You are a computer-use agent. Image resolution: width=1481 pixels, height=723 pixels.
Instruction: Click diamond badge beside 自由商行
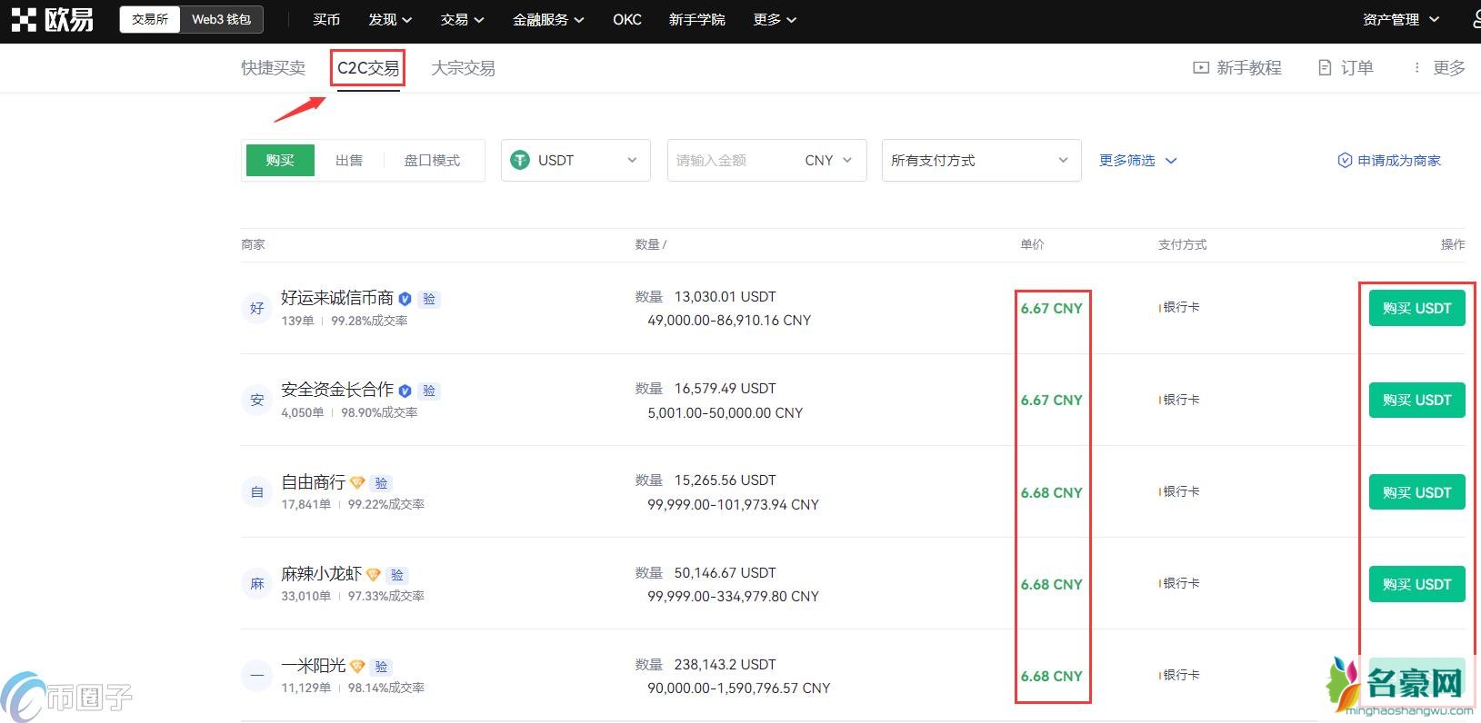click(x=357, y=483)
